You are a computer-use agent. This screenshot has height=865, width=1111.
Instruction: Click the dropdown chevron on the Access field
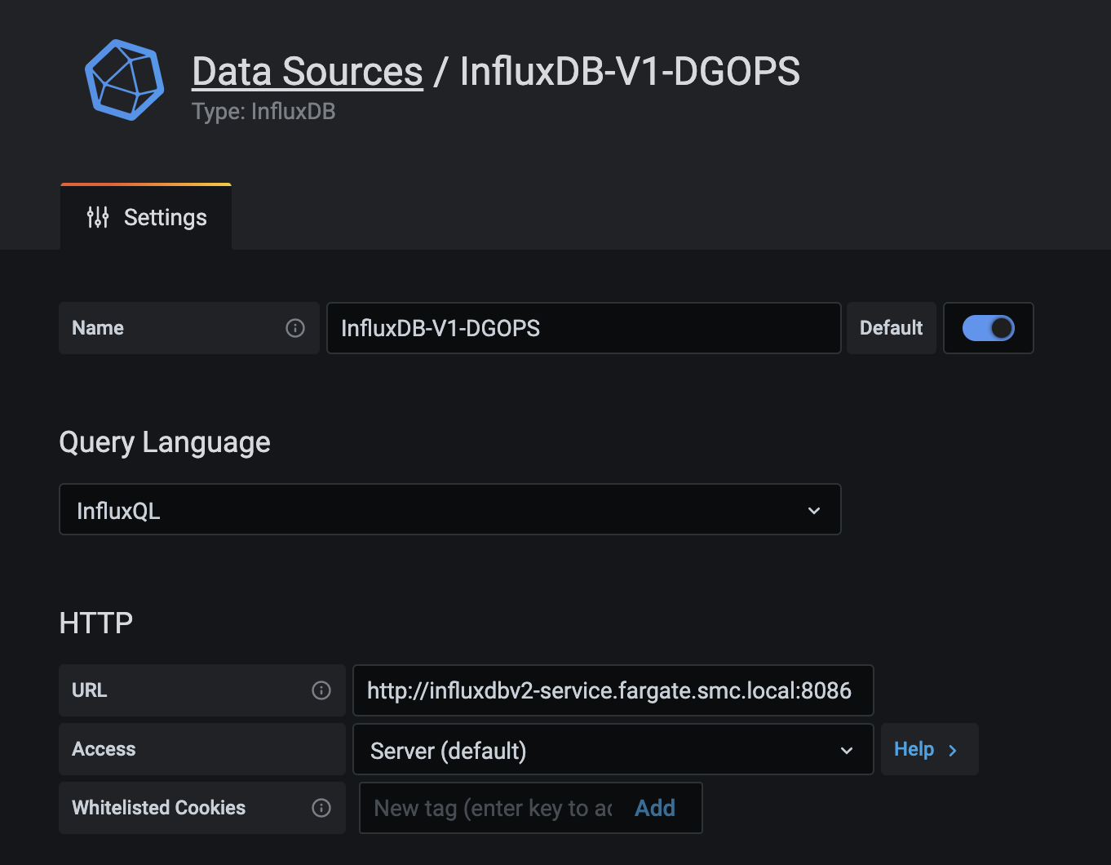click(x=846, y=749)
